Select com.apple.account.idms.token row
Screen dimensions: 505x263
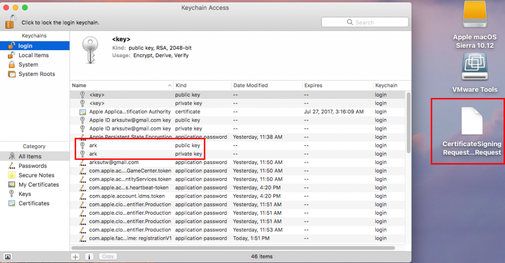point(238,196)
